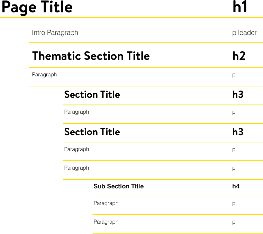Click the second "Section Title" heading
This screenshot has width=263, height=234.
[92, 132]
